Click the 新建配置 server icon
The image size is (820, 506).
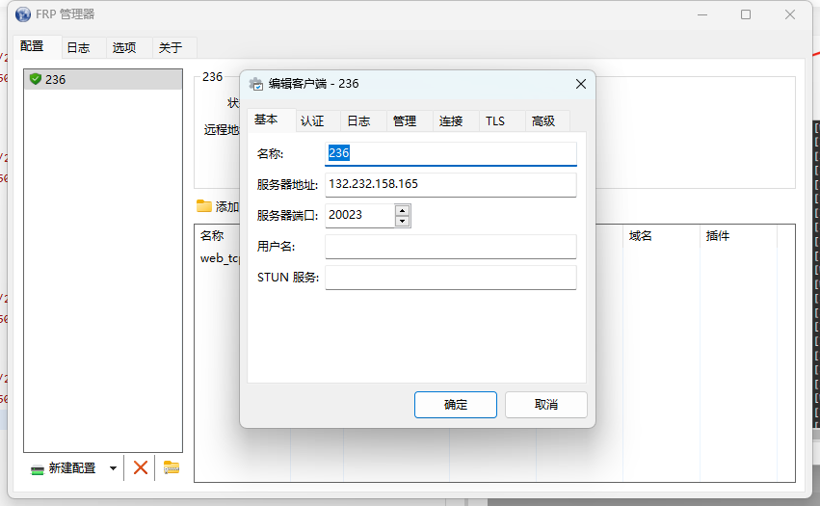tap(38, 468)
